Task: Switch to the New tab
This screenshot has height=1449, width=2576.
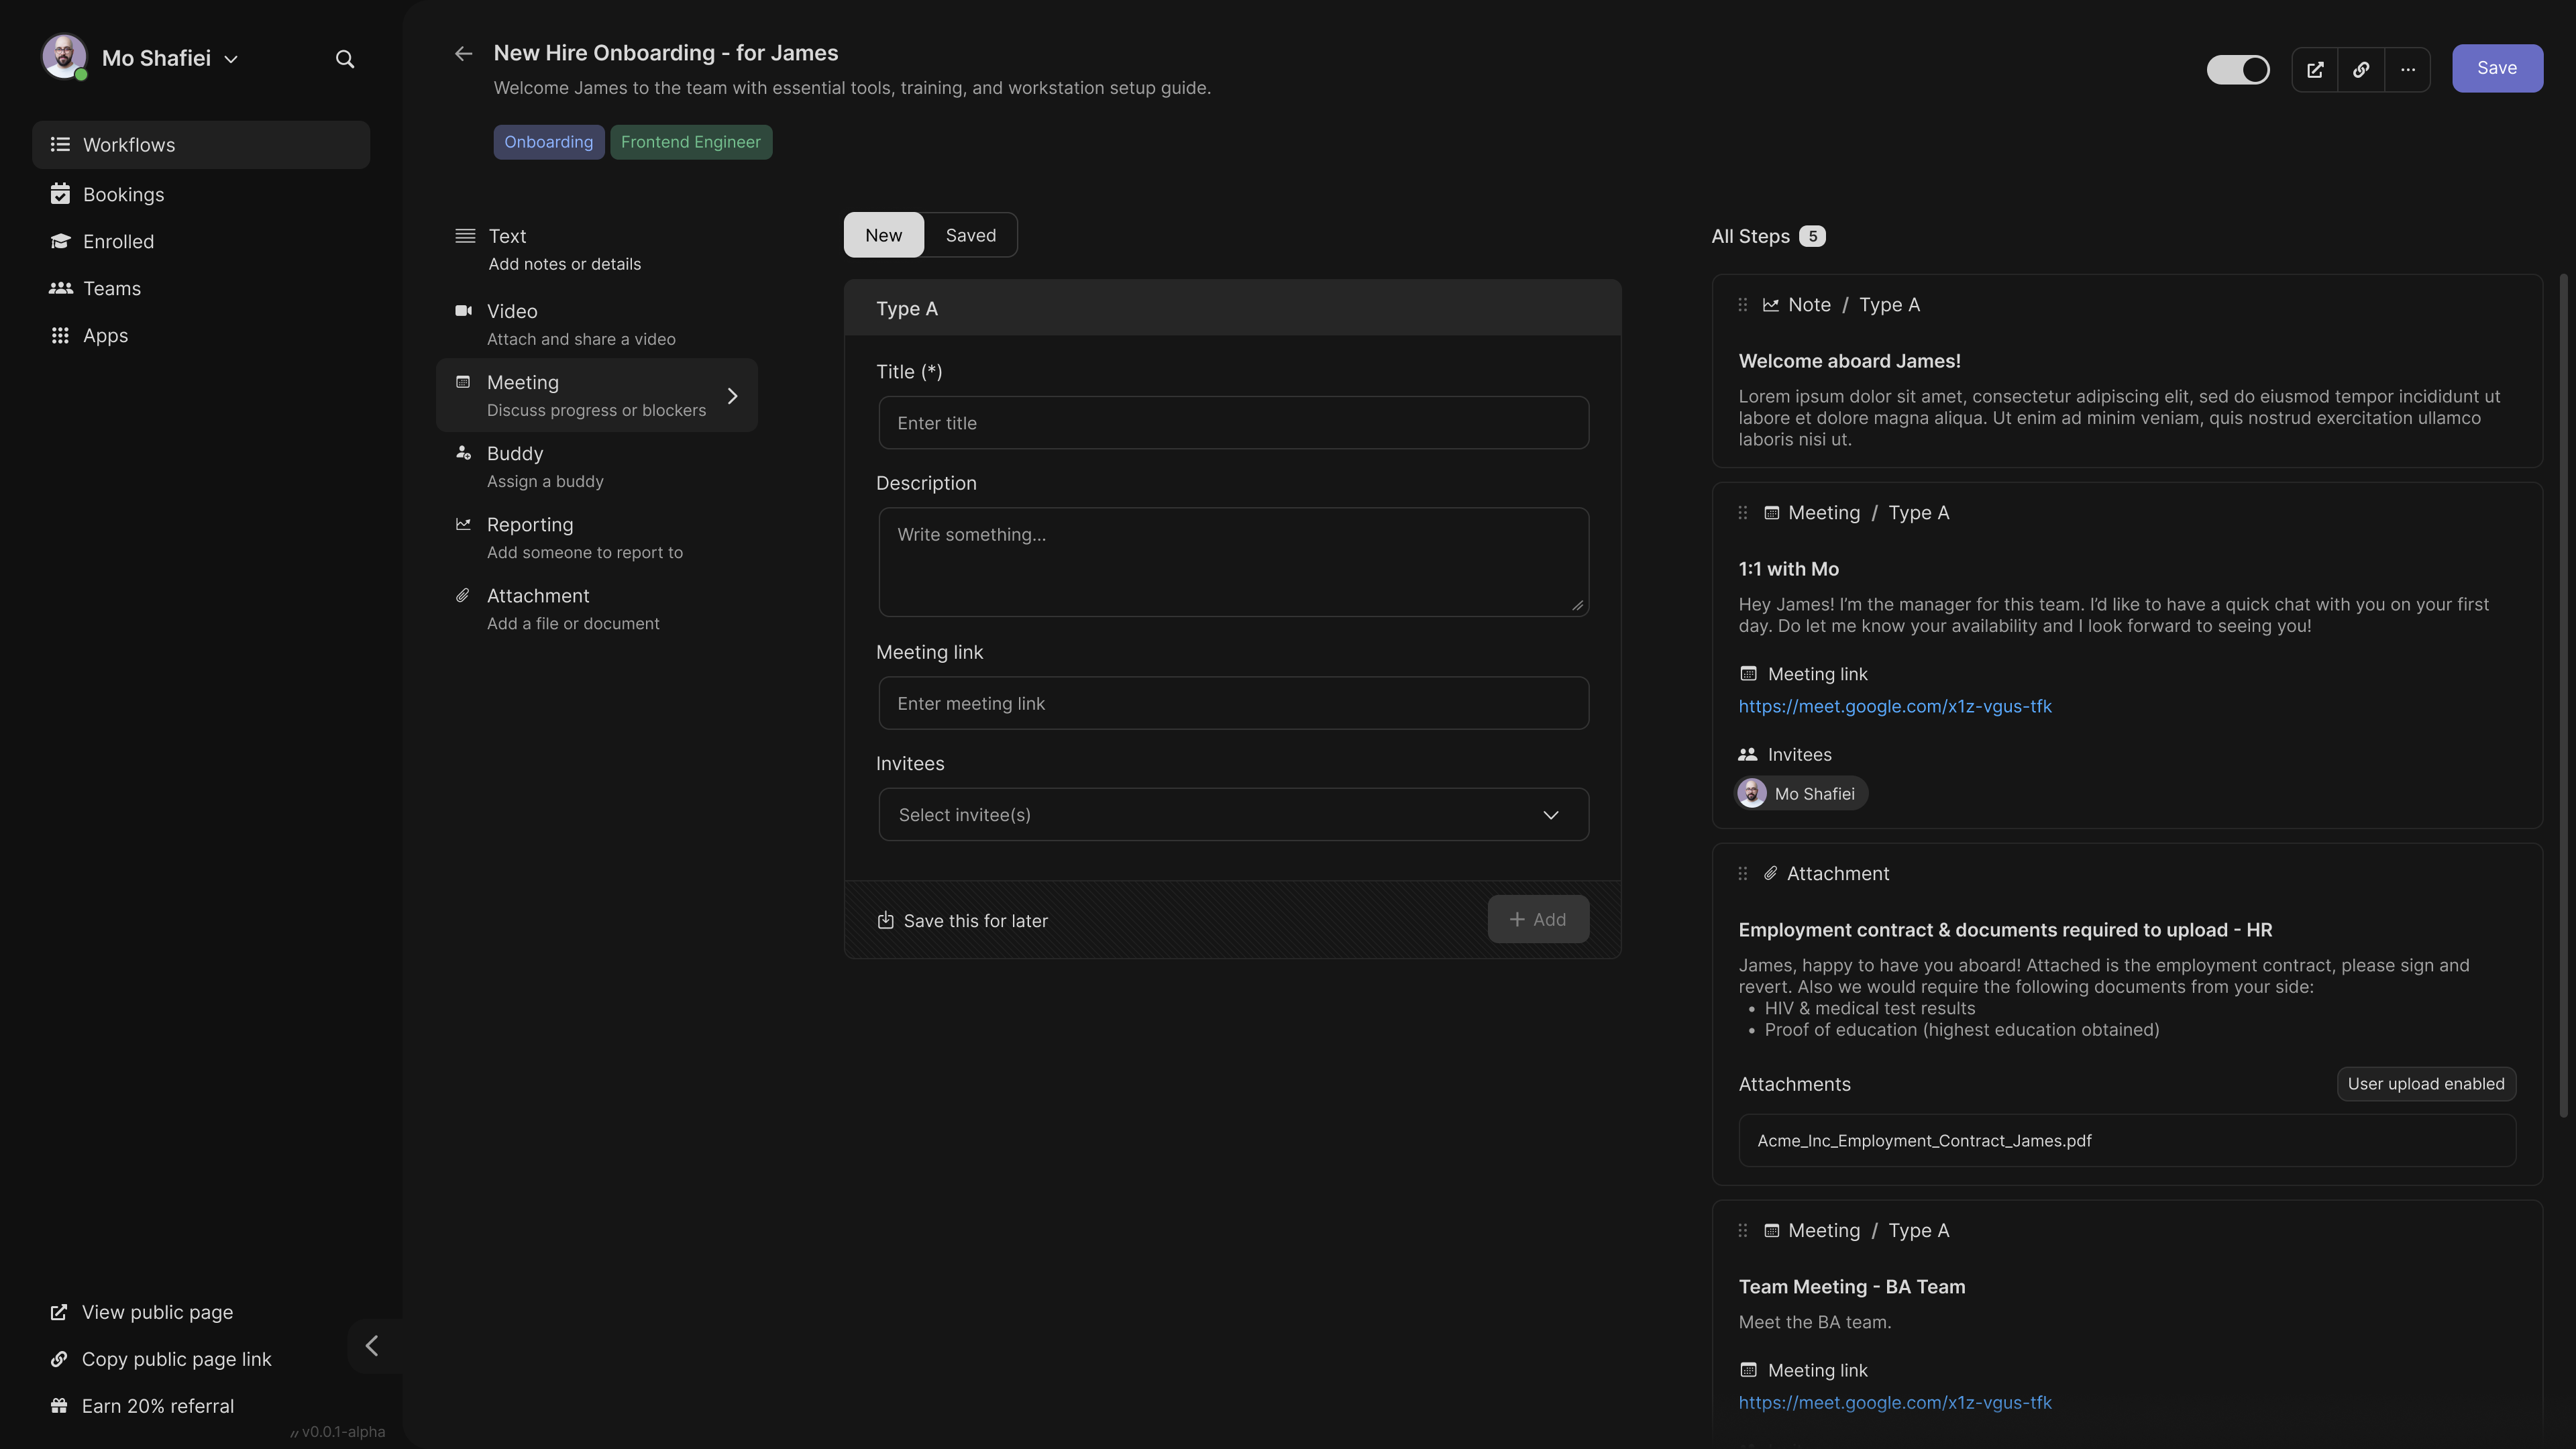Action: click(x=884, y=235)
